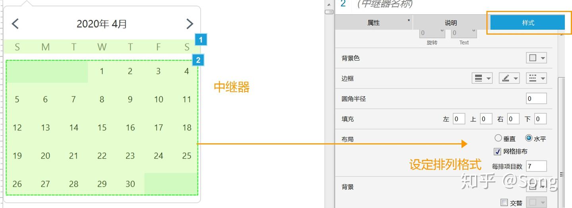This screenshot has height=208, width=572.
Task: Select date 22 in calendar
Action: coord(102,156)
